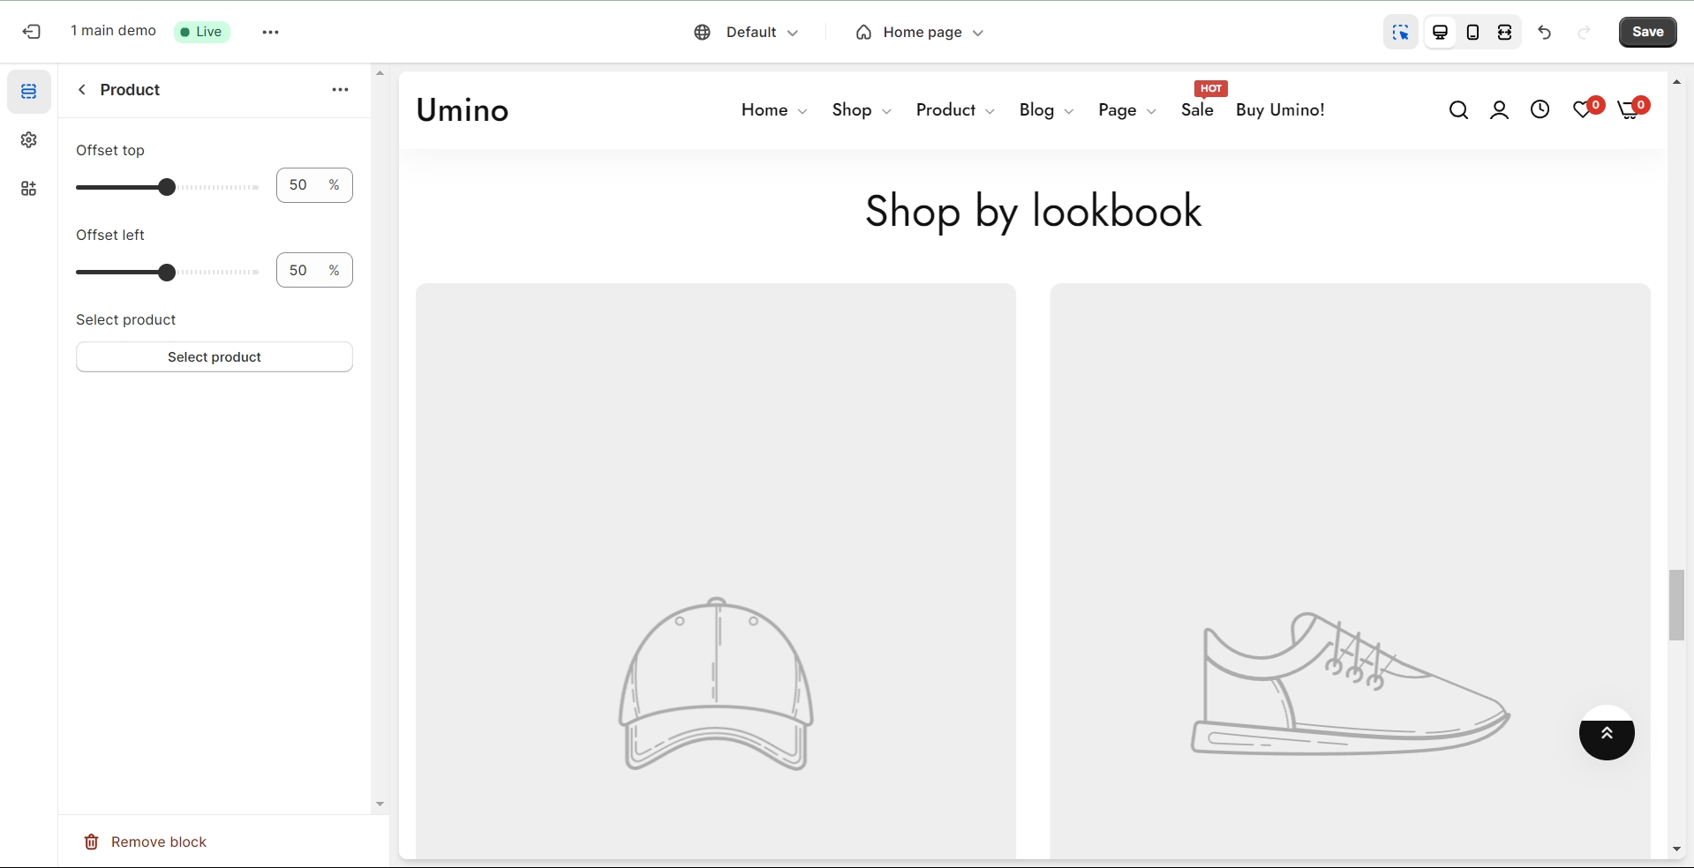
Task: Toggle the inspector selection tool
Action: pos(1400,33)
